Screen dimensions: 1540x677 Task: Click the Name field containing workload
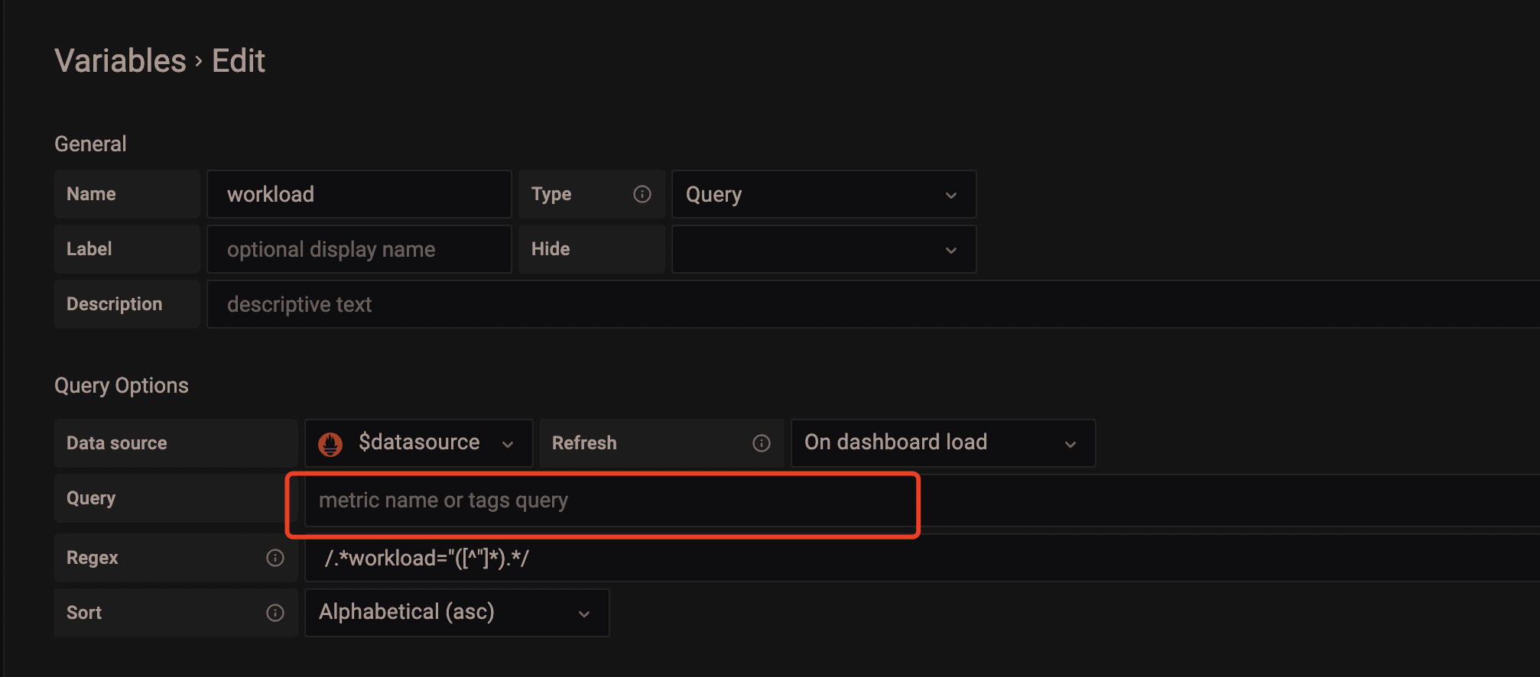[359, 194]
